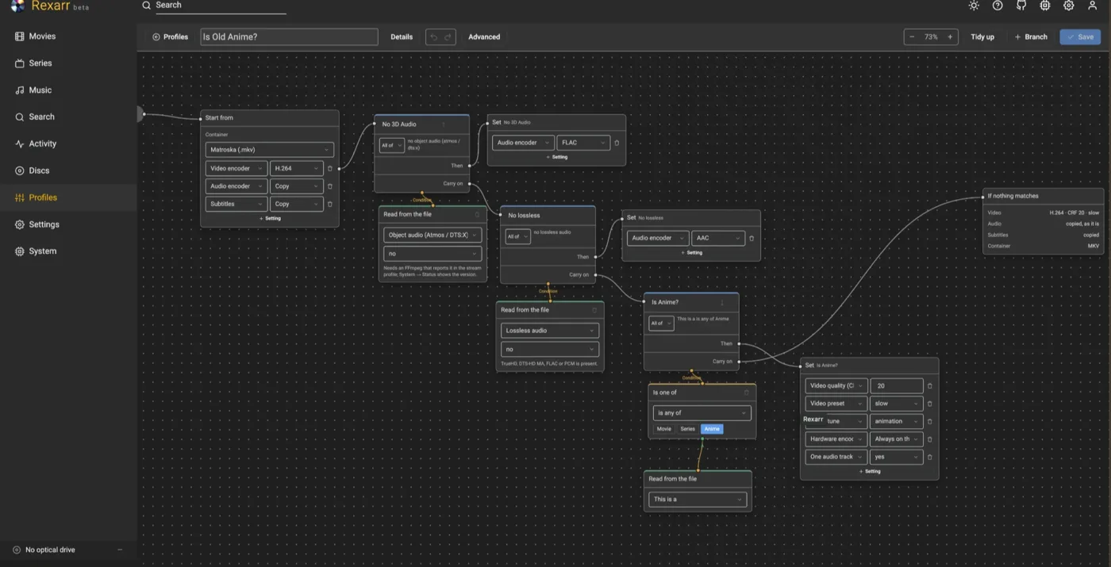Viewport: 1111px width, 567px height.
Task: Save the profile
Action: pos(1080,37)
